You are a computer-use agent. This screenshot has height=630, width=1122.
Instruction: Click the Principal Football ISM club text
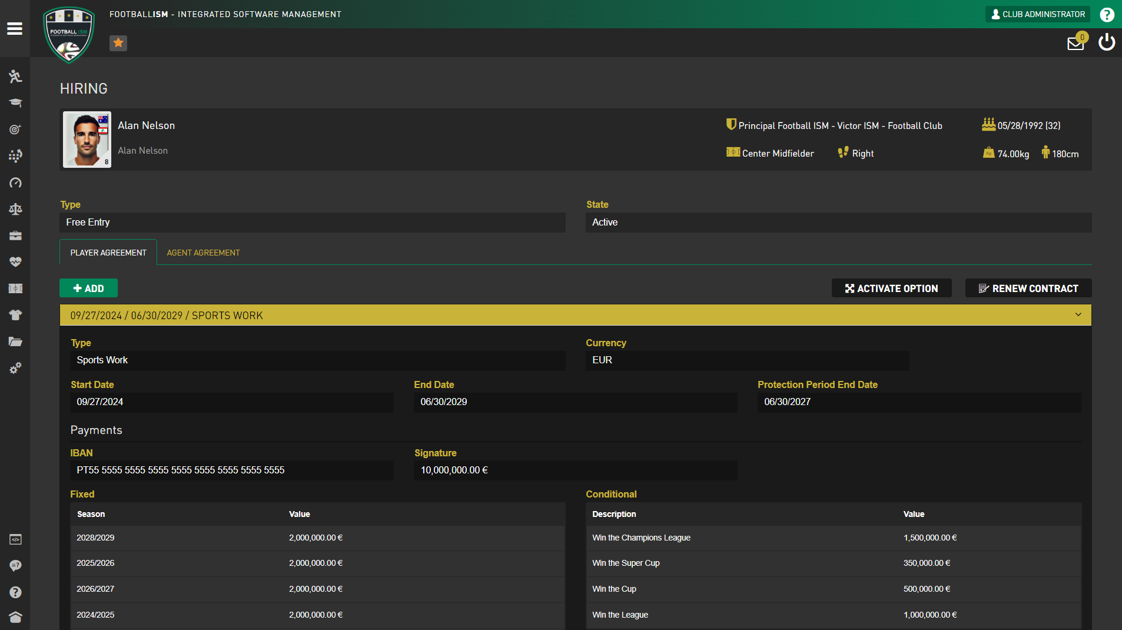[x=840, y=125]
